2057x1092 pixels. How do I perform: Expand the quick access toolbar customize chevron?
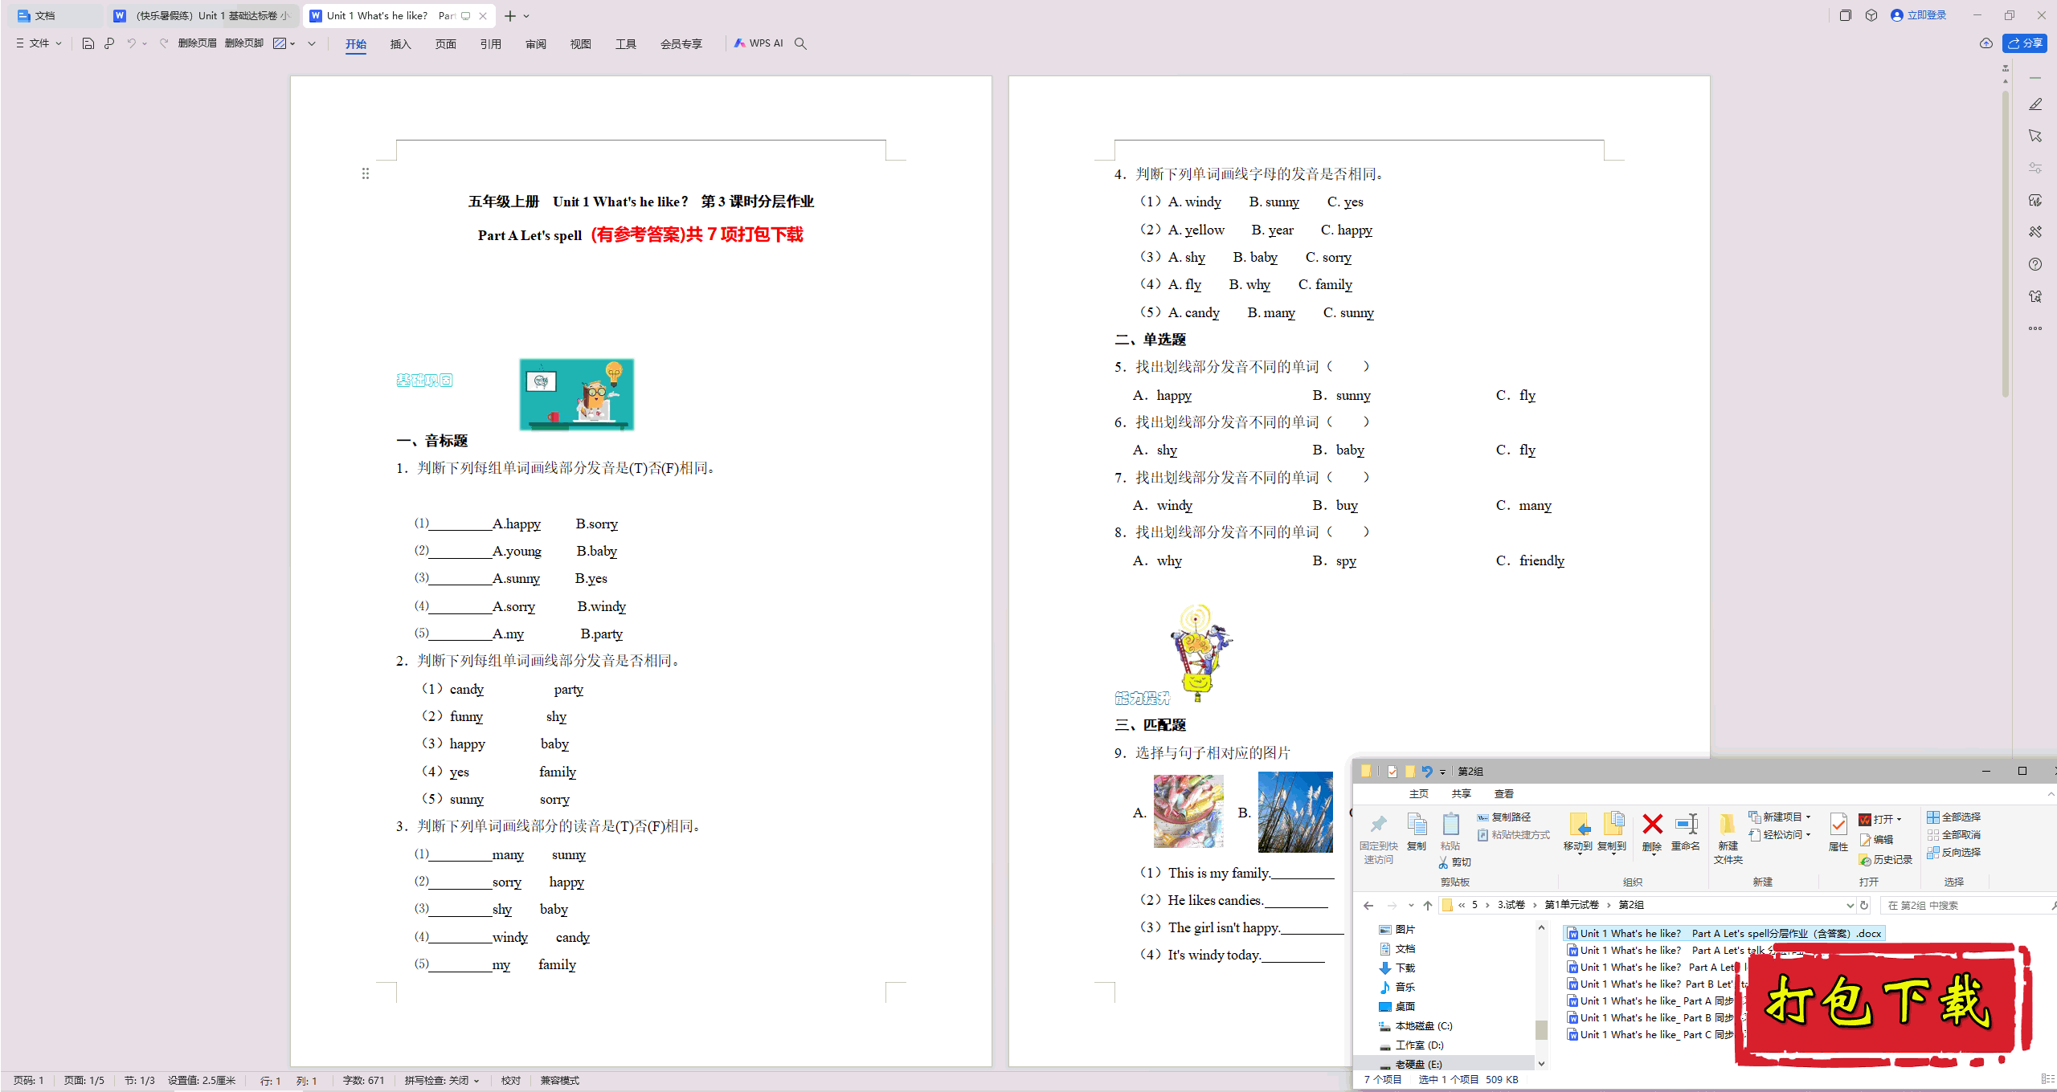pos(312,43)
